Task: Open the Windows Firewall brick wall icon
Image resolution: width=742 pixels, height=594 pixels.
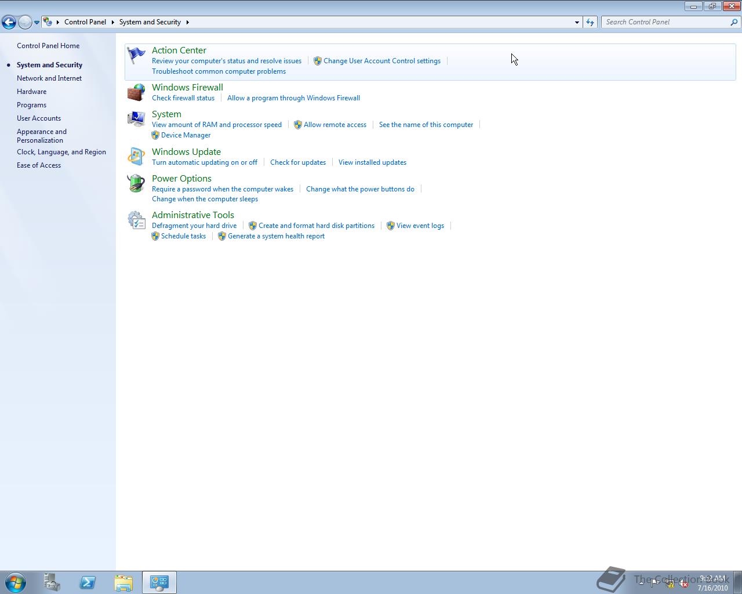Action: (136, 92)
